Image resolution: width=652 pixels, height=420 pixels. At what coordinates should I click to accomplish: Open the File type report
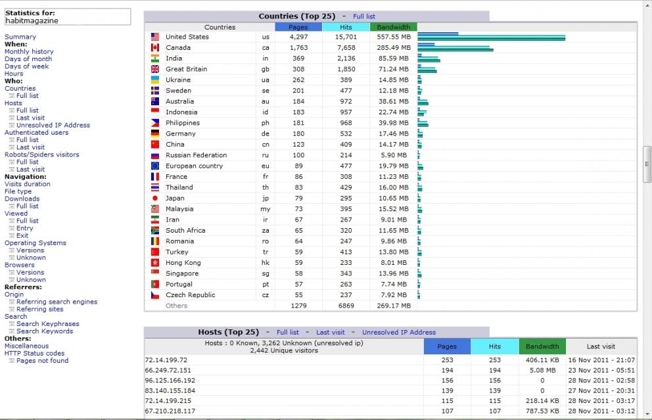pos(18,191)
